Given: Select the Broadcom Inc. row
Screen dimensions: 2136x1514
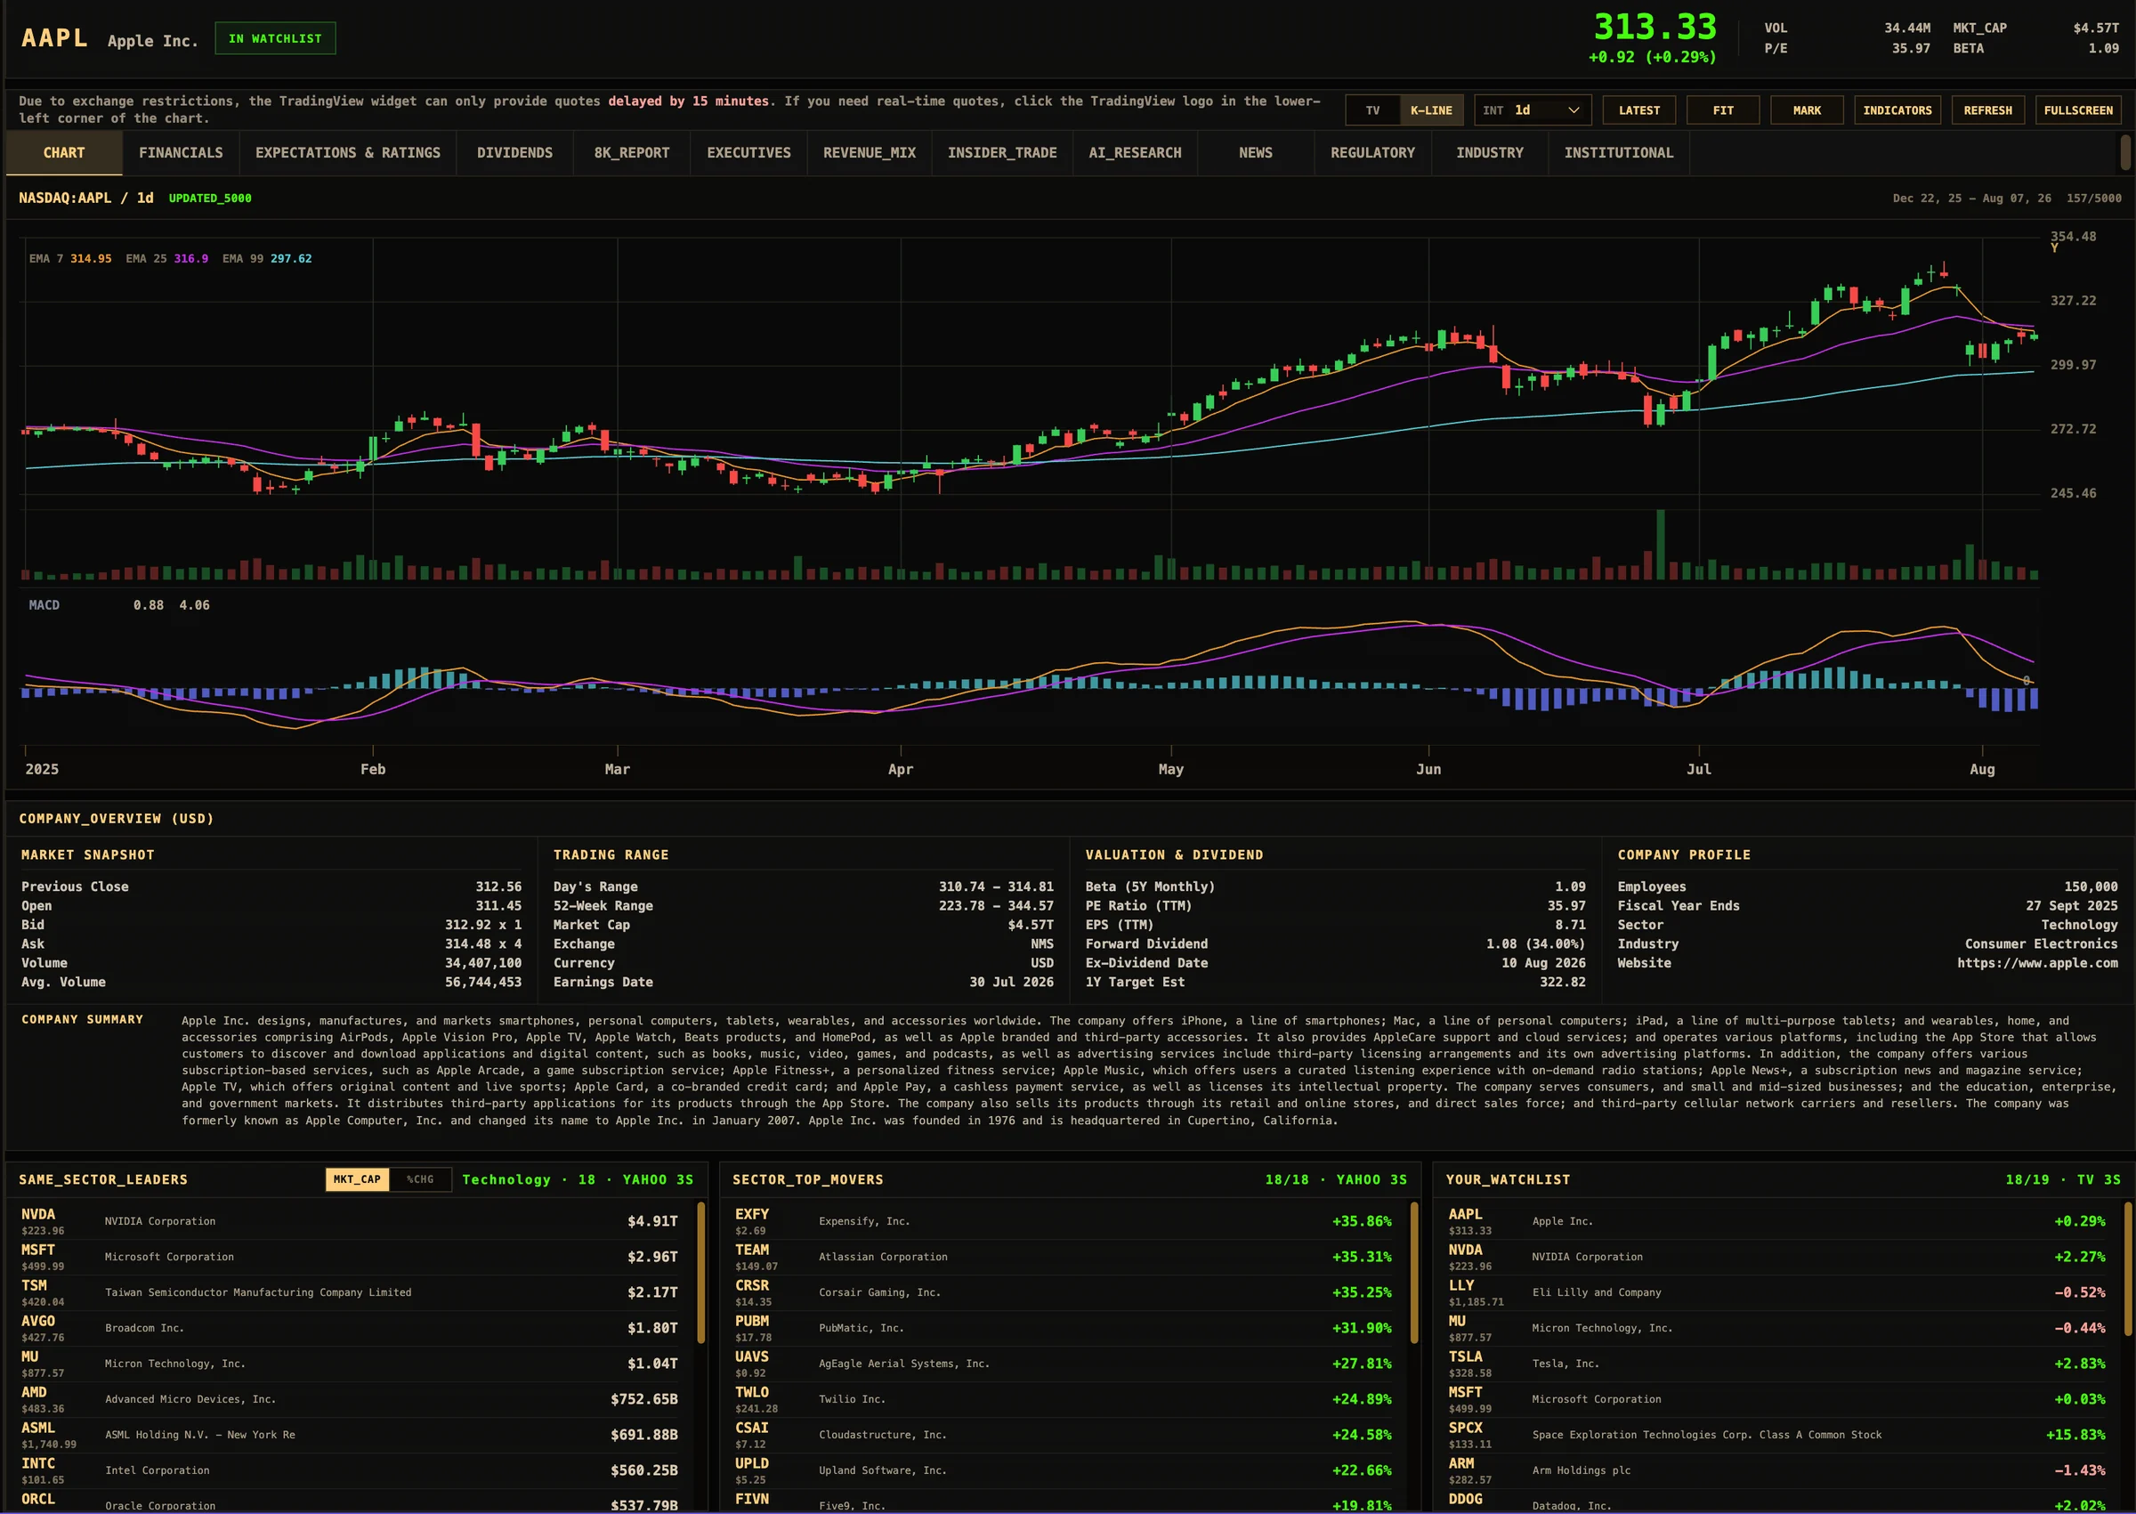Looking at the screenshot, I should [351, 1328].
